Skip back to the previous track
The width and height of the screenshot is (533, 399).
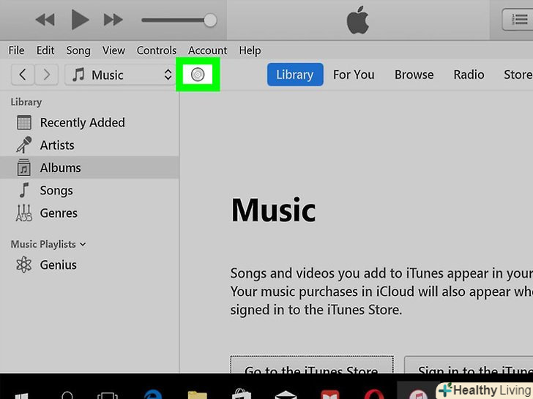click(45, 20)
